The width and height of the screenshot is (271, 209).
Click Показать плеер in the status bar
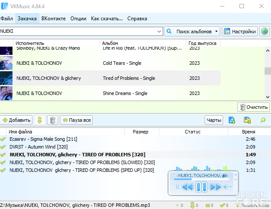pyautogui.click(x=253, y=206)
